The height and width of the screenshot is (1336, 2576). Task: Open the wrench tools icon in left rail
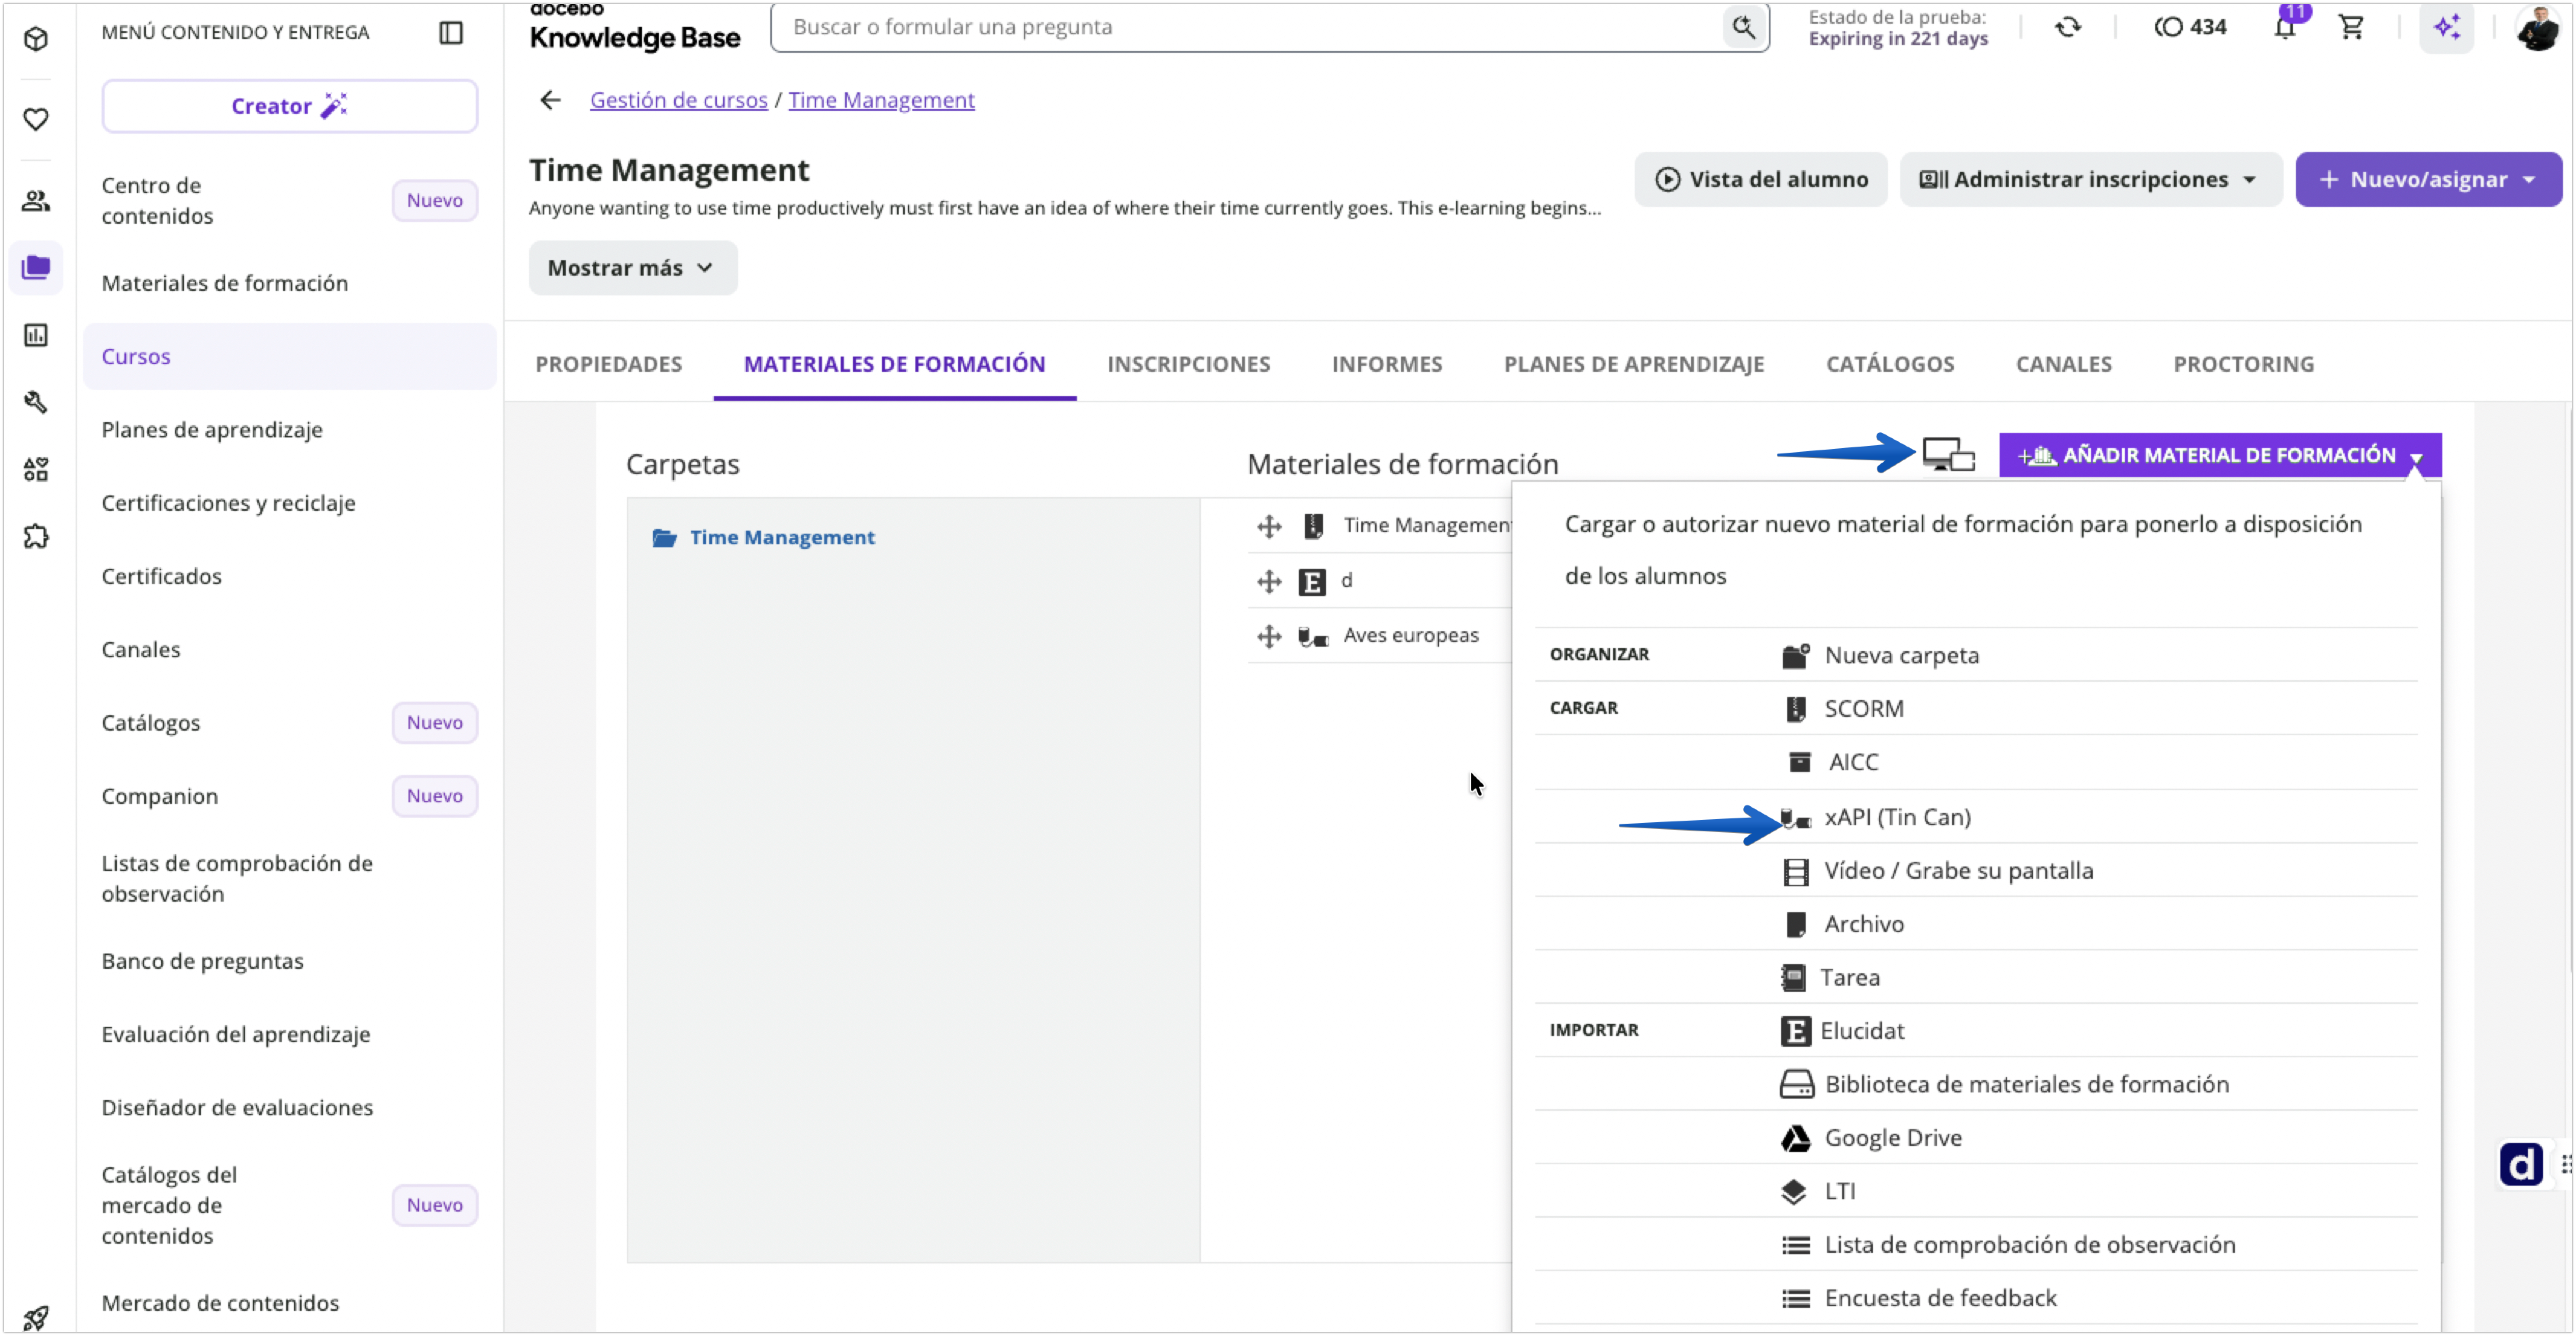click(36, 402)
